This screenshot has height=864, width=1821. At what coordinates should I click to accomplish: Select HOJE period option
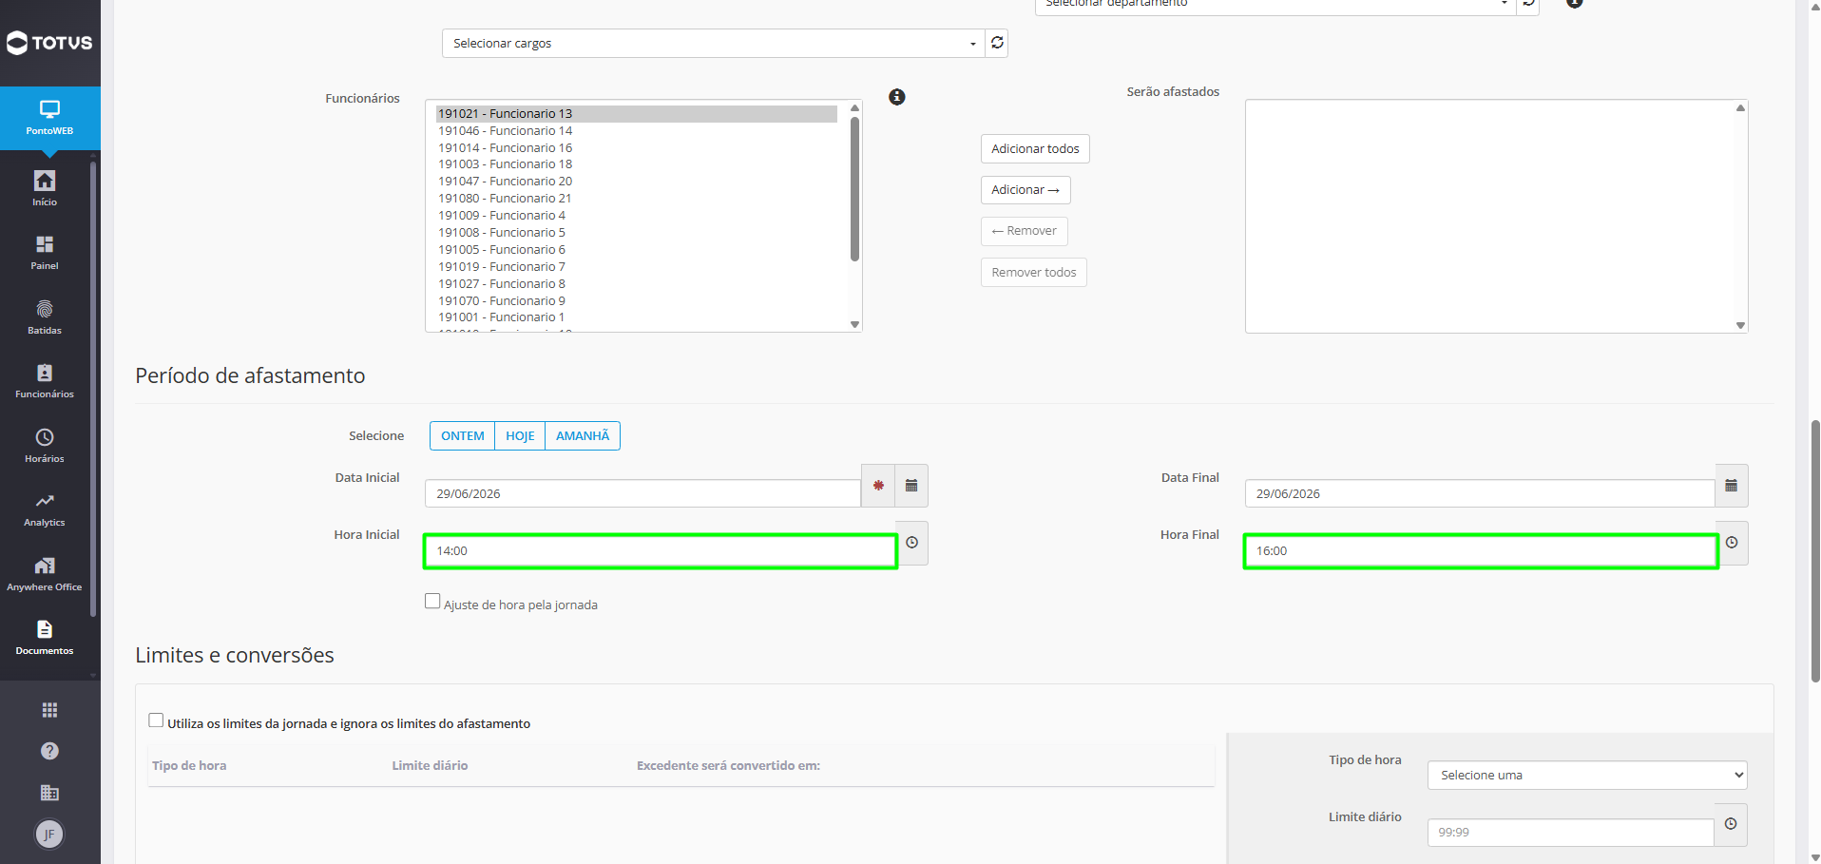pos(520,435)
